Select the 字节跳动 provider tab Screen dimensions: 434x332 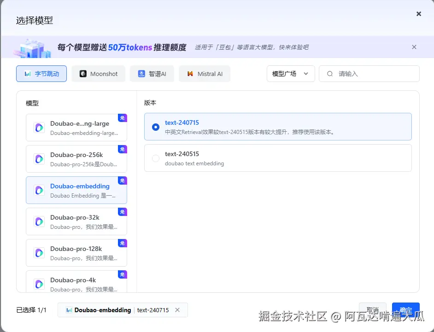[x=41, y=74]
